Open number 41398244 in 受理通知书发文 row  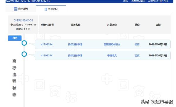(x=47, y=45)
